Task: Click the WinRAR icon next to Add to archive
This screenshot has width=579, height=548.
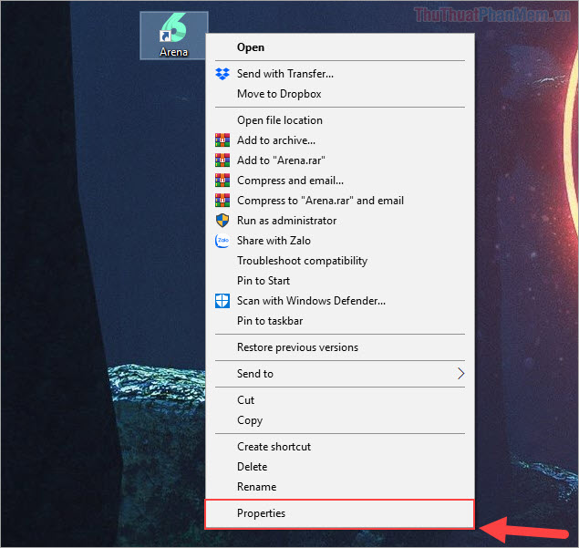Action: point(222,140)
